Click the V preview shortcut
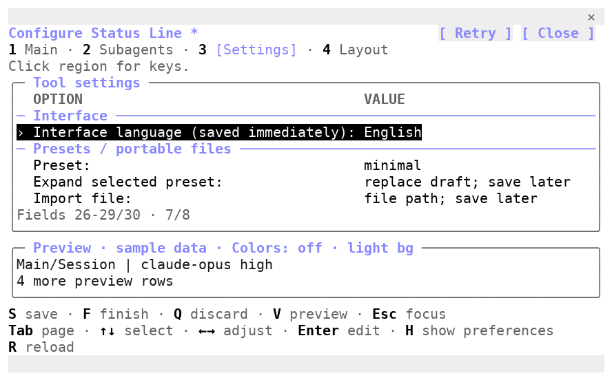612x380 pixels. [x=310, y=314]
